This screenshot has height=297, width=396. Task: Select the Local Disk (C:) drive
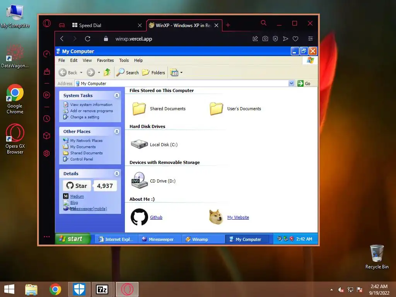pyautogui.click(x=154, y=145)
